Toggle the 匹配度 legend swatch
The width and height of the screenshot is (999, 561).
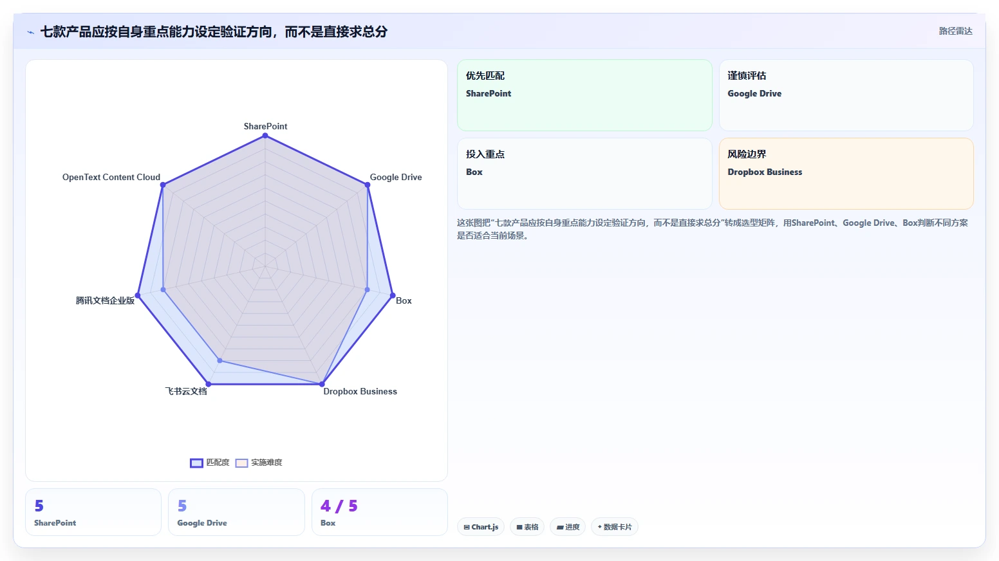pos(196,463)
